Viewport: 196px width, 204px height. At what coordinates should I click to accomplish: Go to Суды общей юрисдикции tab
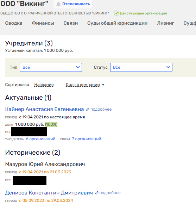click(117, 23)
